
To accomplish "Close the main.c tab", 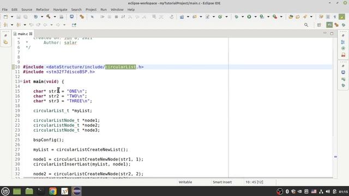I will tap(31, 34).
